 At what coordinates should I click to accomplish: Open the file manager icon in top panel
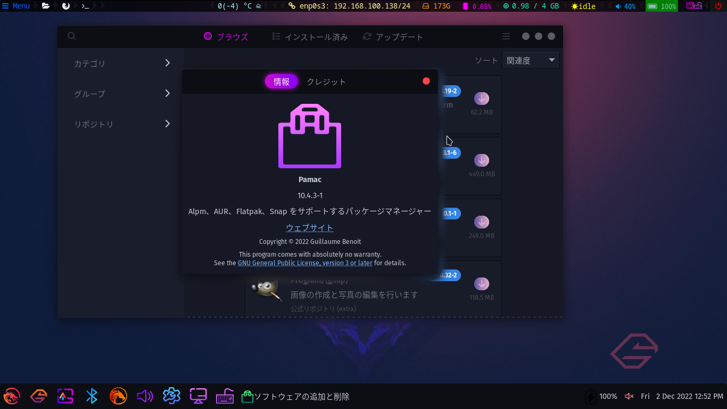click(x=46, y=6)
